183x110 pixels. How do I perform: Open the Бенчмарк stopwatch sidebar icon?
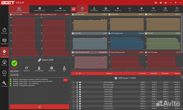4,31
